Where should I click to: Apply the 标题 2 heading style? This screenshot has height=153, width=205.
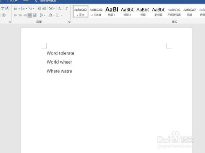[x=127, y=11]
